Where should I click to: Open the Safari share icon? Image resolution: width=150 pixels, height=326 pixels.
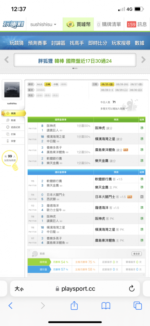74,305
